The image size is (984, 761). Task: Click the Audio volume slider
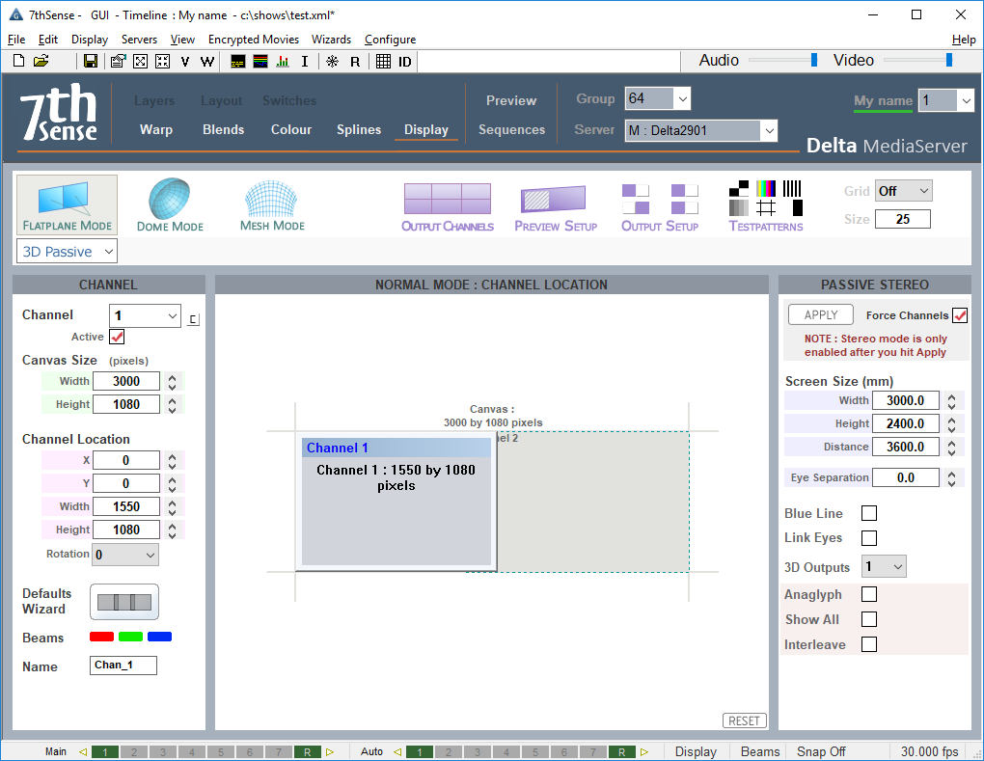tap(783, 60)
